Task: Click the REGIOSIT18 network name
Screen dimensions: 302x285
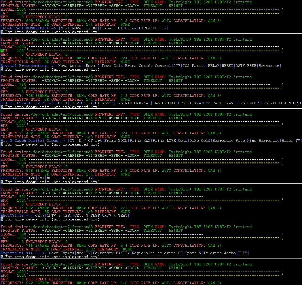Action: point(12,216)
